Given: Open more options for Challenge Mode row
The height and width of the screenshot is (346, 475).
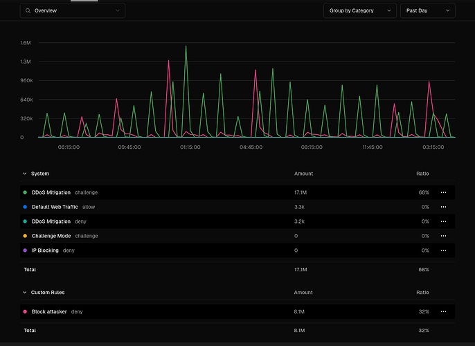Looking at the screenshot, I should click(443, 236).
